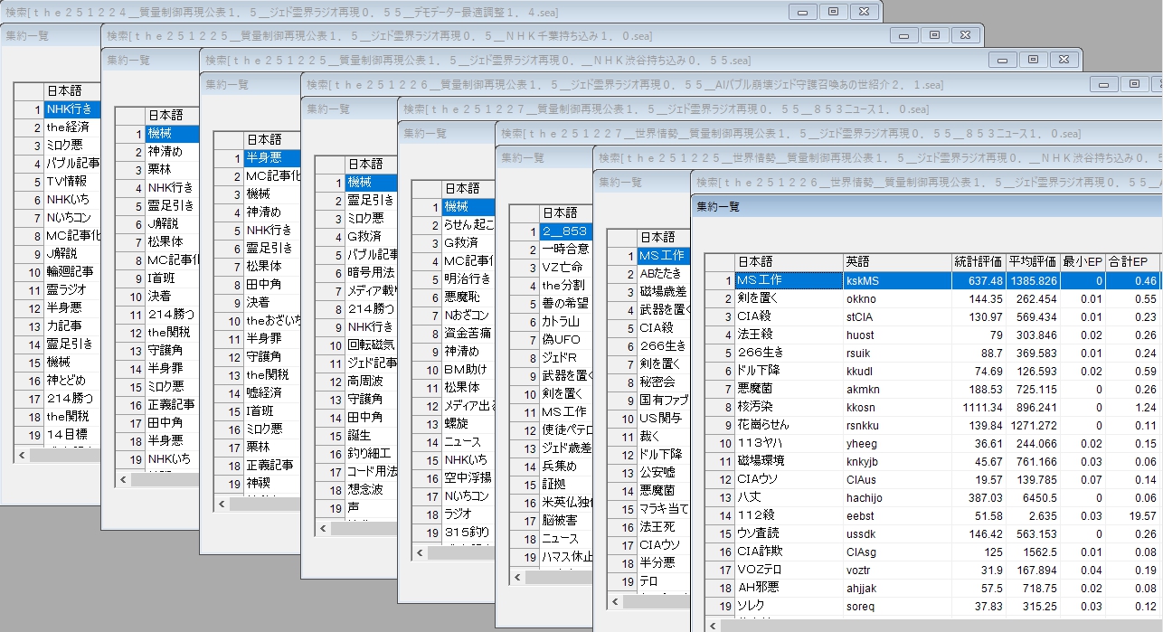The height and width of the screenshot is (632, 1163).
Task: Click the 英語 column header
Action: pos(895,261)
